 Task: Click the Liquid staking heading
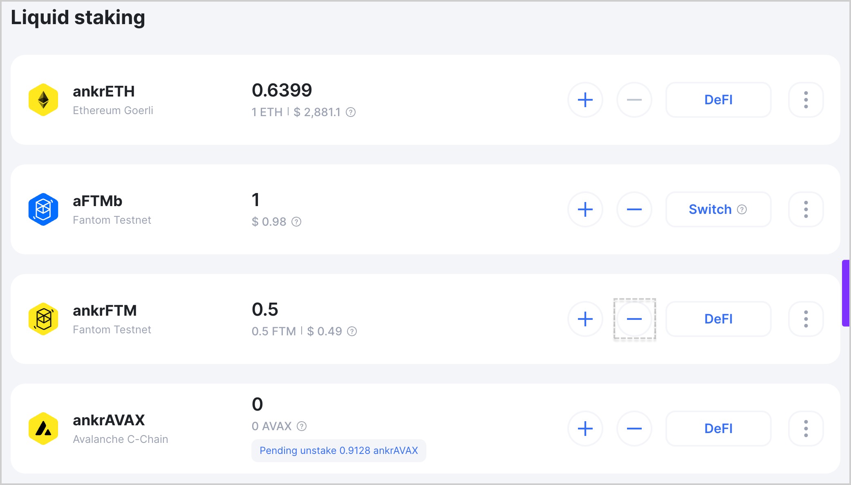pos(78,18)
